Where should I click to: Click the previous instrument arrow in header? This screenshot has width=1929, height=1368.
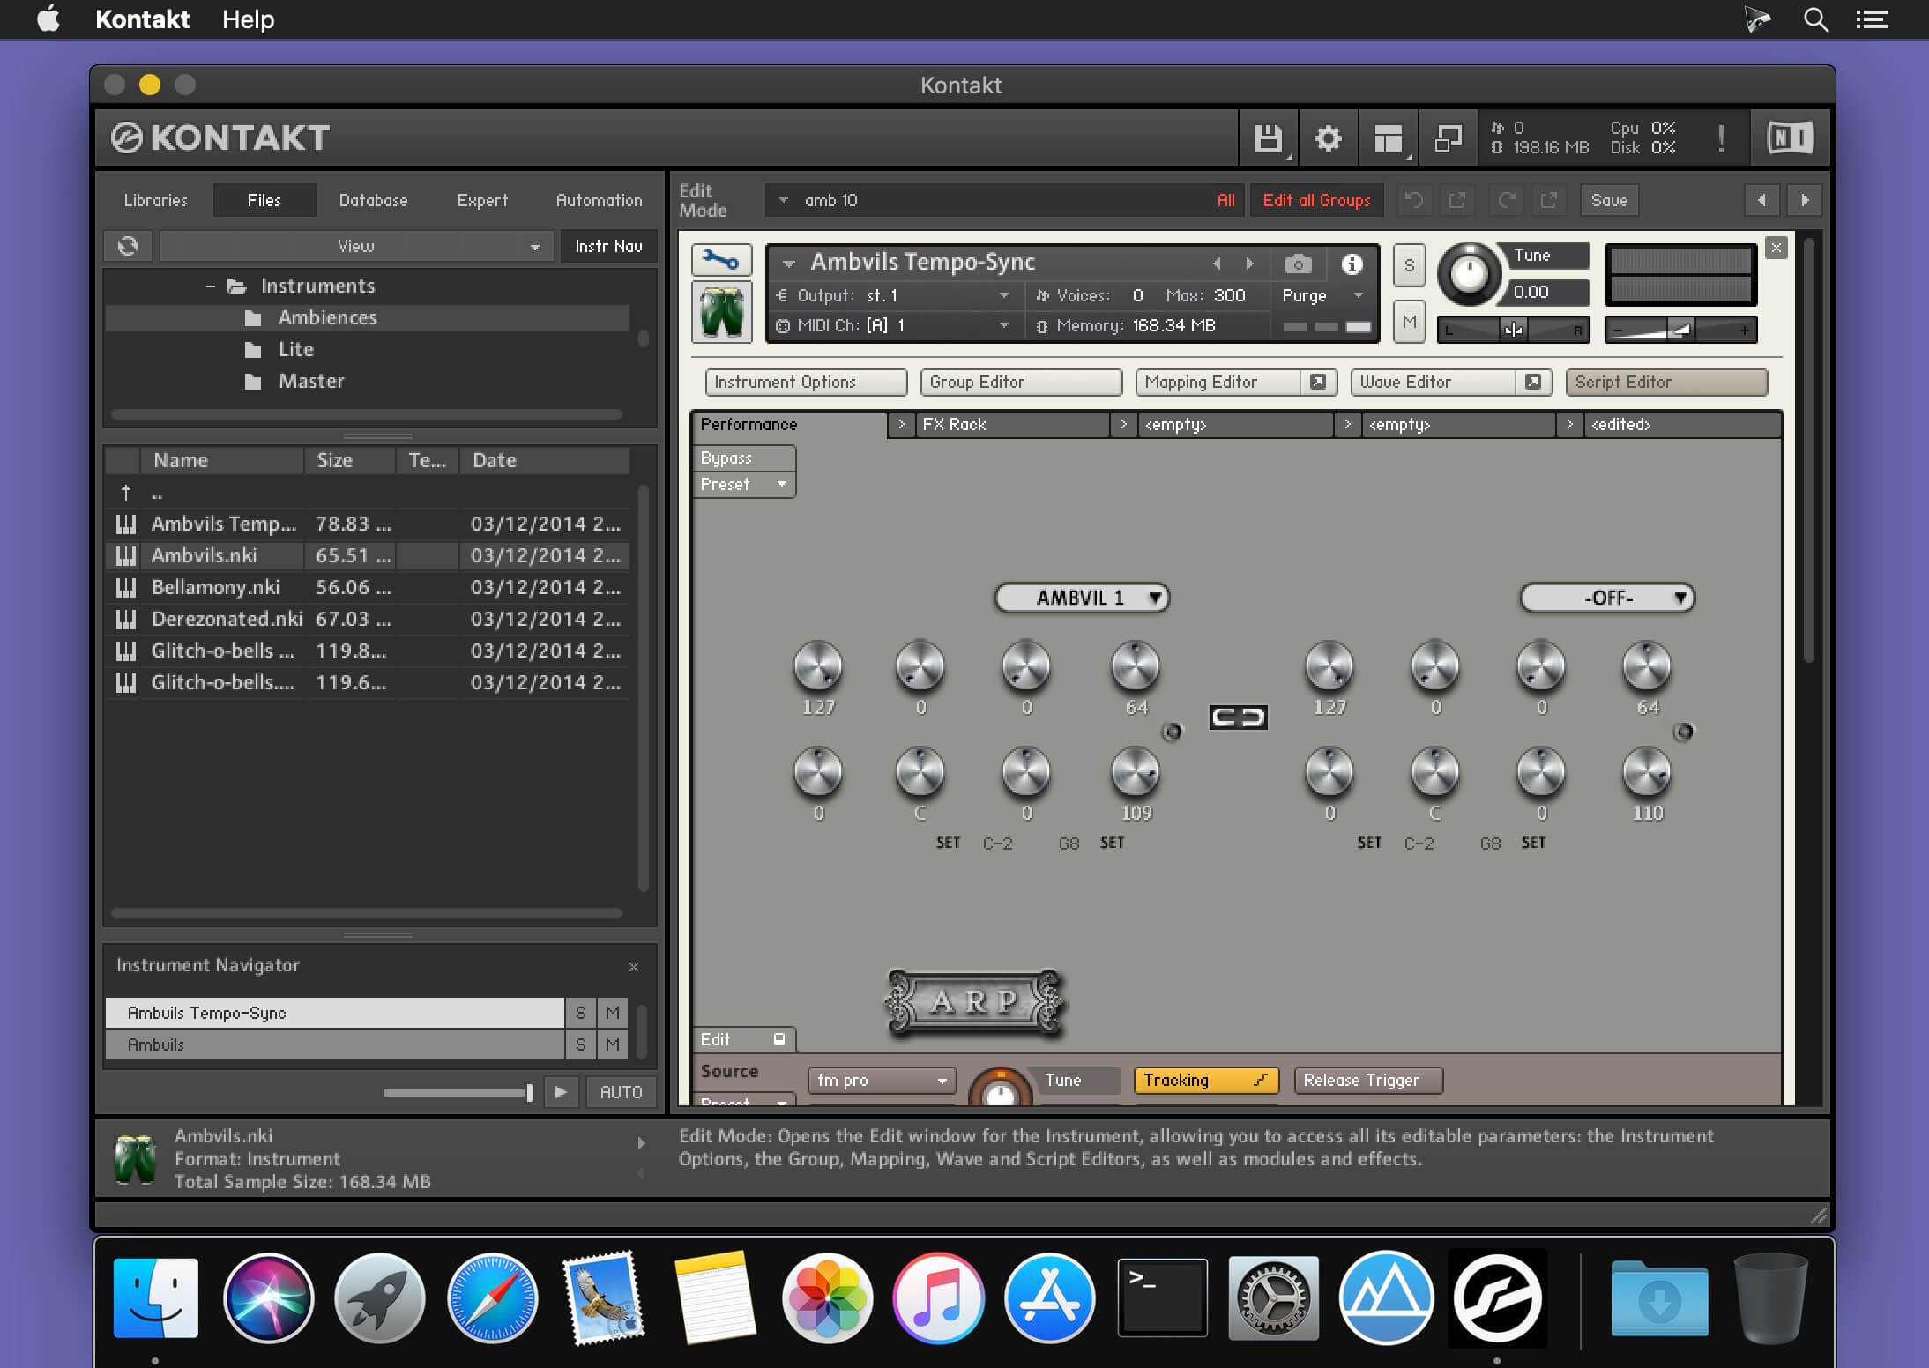(x=1217, y=264)
